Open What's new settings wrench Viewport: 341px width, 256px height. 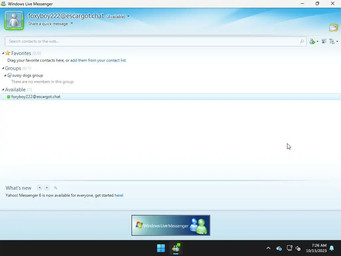56,188
